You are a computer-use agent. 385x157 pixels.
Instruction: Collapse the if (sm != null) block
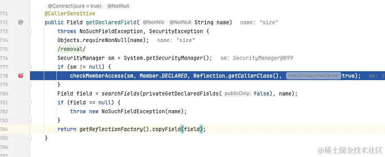(x=30, y=67)
